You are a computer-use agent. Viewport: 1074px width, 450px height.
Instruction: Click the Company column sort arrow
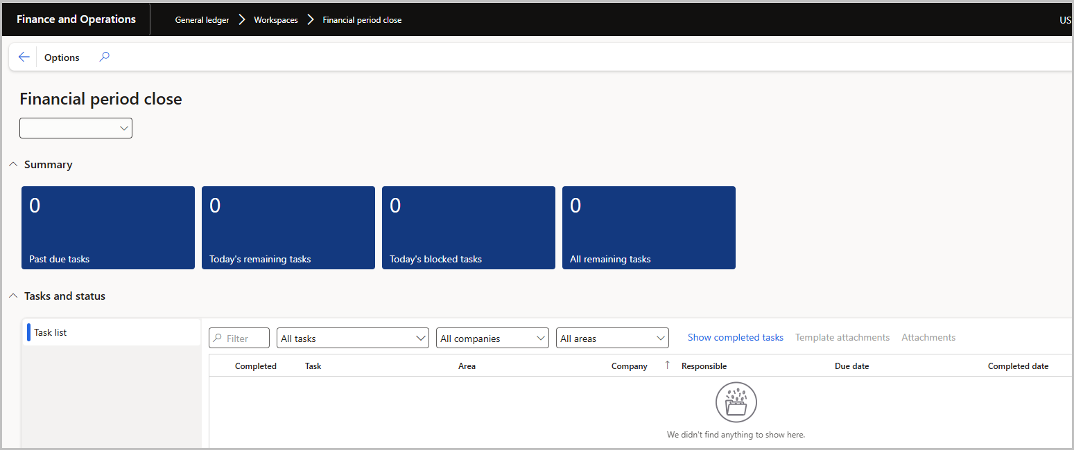[667, 366]
